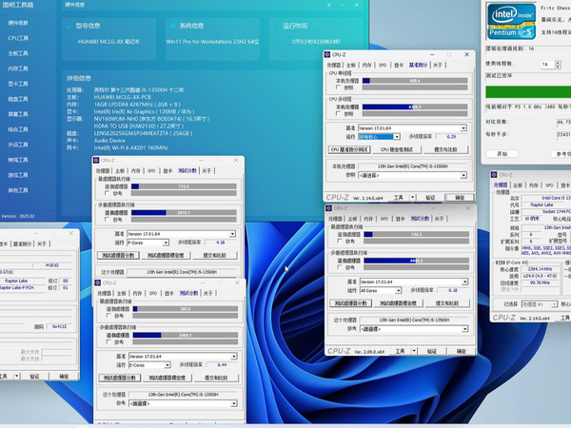Open 游戏工具 in the toolbox sidebar
The image size is (571, 428).
click(x=18, y=175)
